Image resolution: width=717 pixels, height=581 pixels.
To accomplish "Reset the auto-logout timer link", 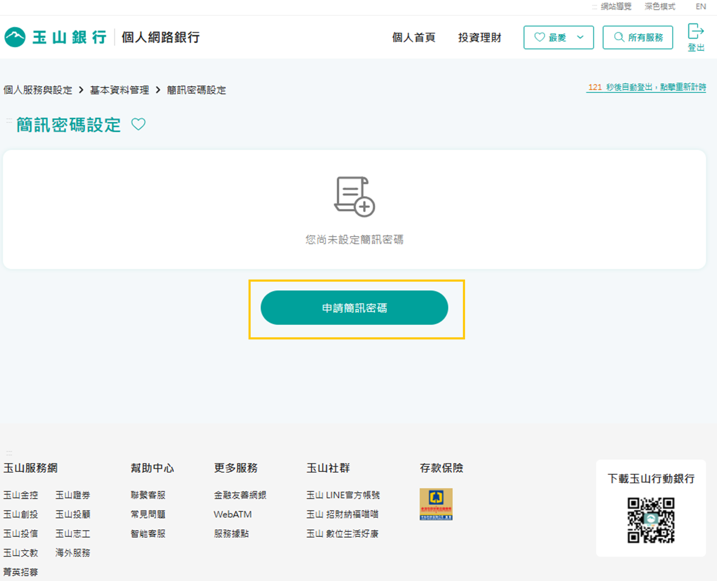I will click(x=646, y=87).
